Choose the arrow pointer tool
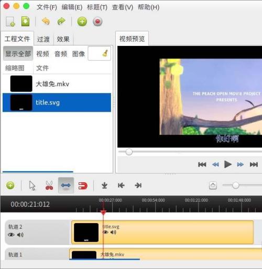 point(32,185)
